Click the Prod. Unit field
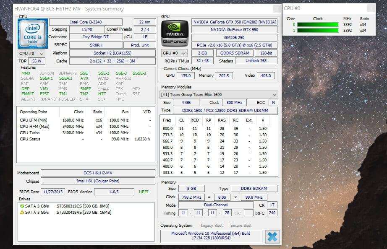 (140, 45)
